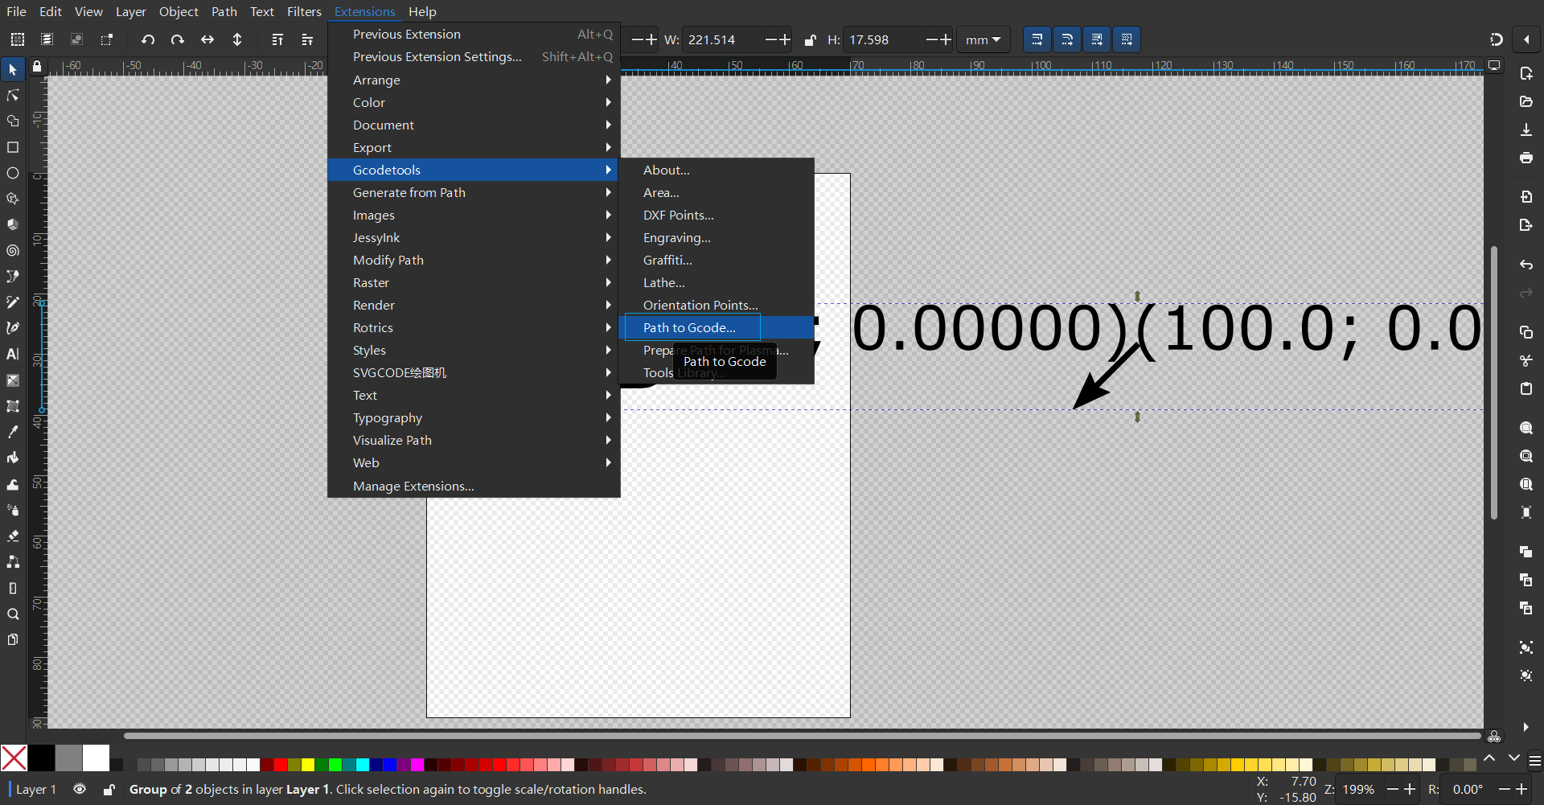
Task: Toggle move patterns with object
Action: 1127,39
